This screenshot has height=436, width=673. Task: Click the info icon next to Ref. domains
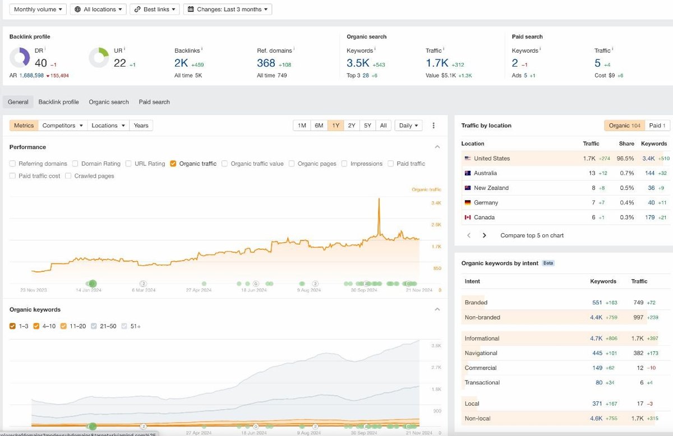point(293,49)
